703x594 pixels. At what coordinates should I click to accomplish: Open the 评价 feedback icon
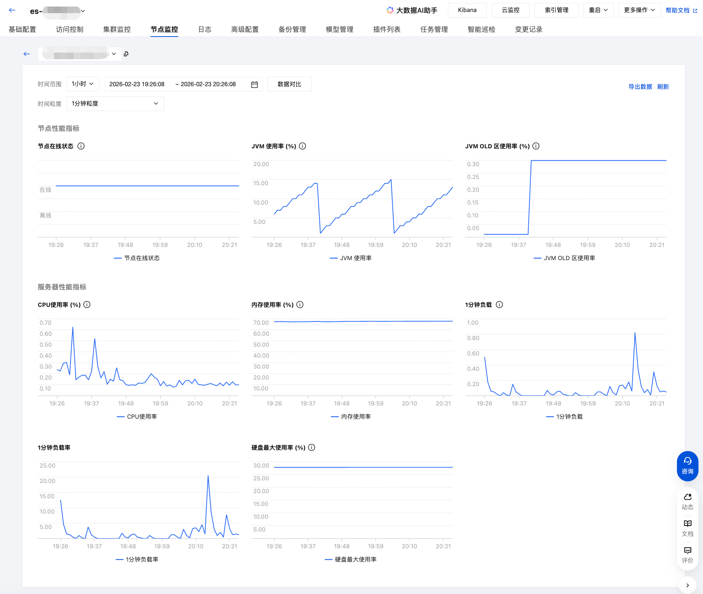click(x=687, y=555)
